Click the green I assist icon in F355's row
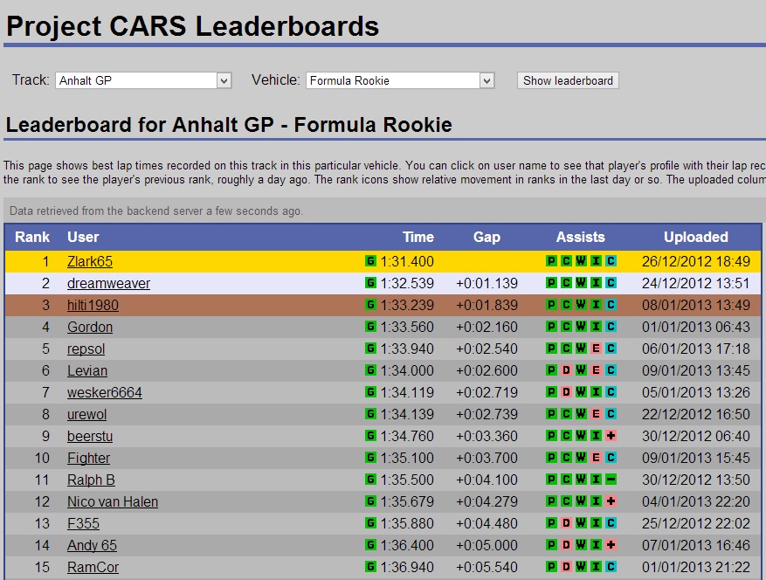 [596, 523]
